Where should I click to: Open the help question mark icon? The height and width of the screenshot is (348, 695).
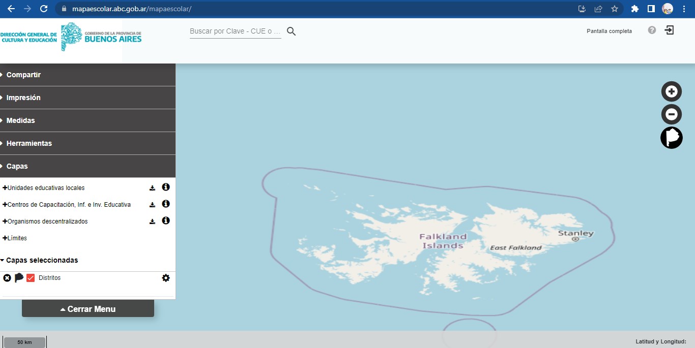coord(652,30)
